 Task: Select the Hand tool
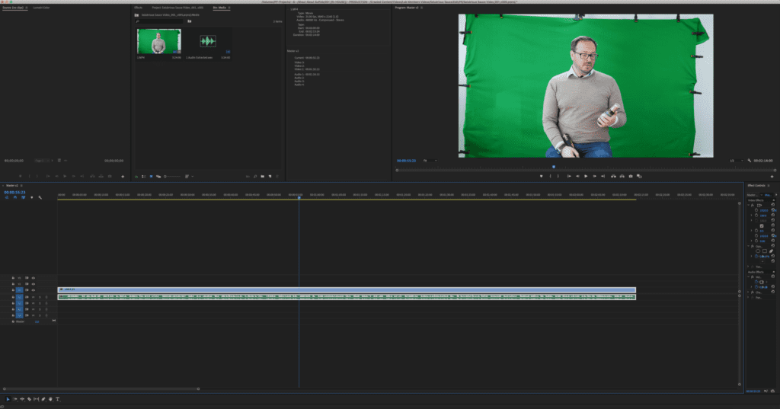pos(50,399)
